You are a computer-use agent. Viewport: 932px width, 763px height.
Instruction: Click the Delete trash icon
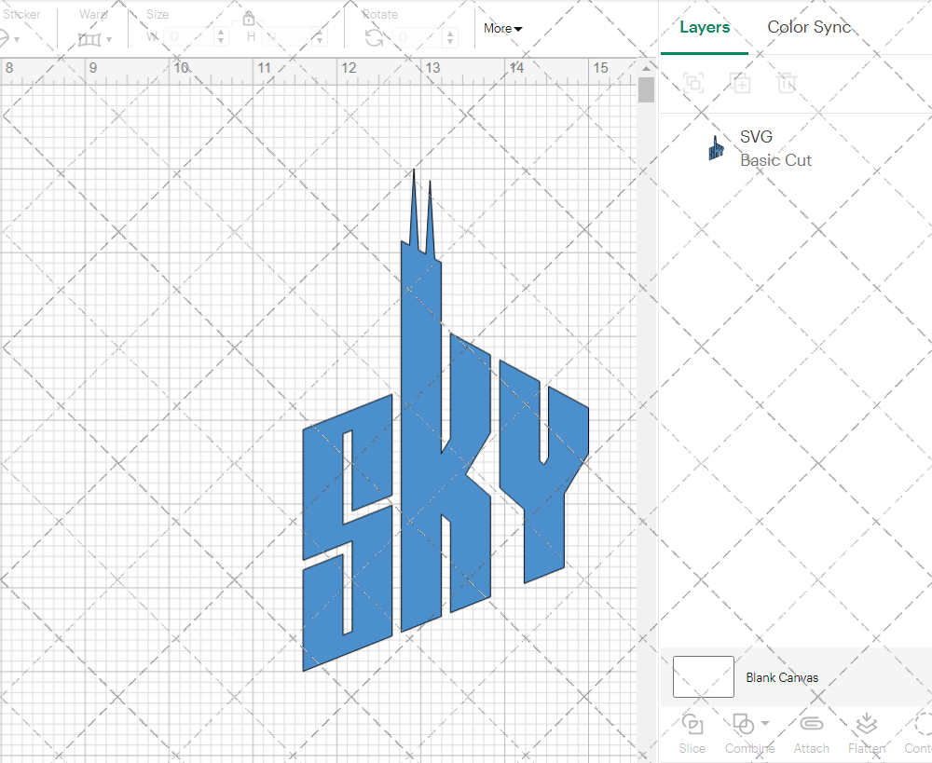pos(788,82)
